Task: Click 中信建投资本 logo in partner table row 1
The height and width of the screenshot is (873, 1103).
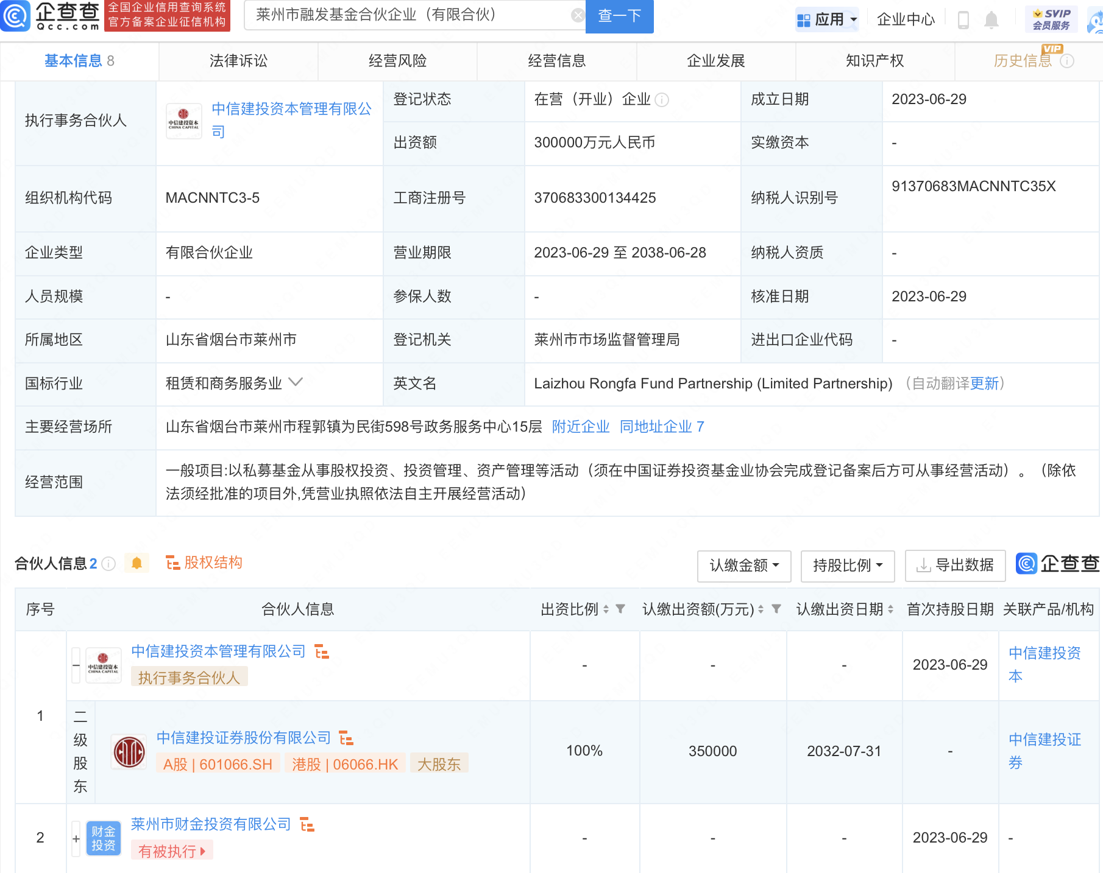Action: pos(103,665)
